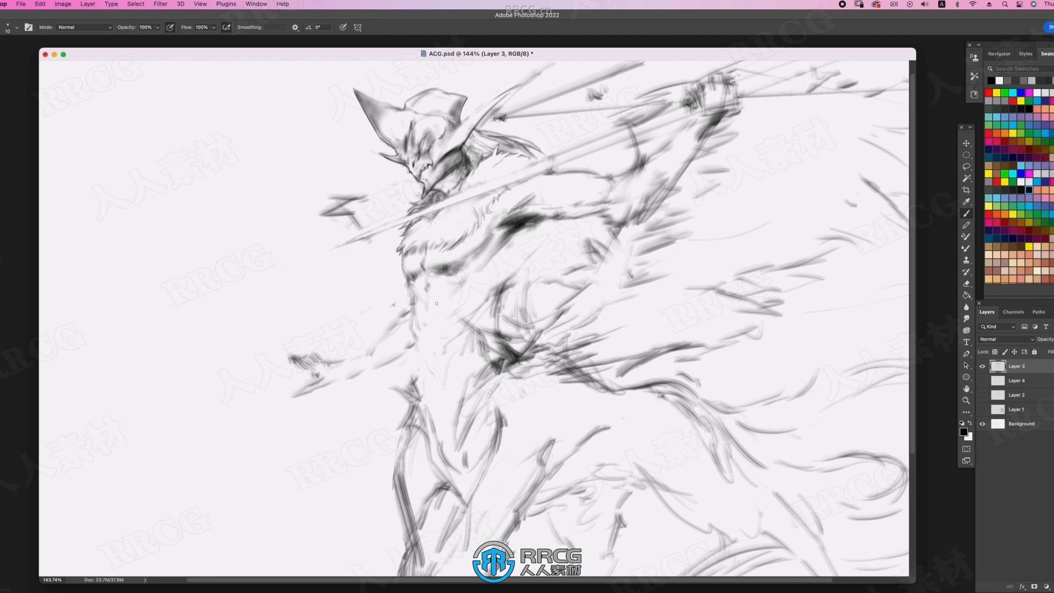Select the Lasso tool
The image size is (1054, 593).
point(966,166)
